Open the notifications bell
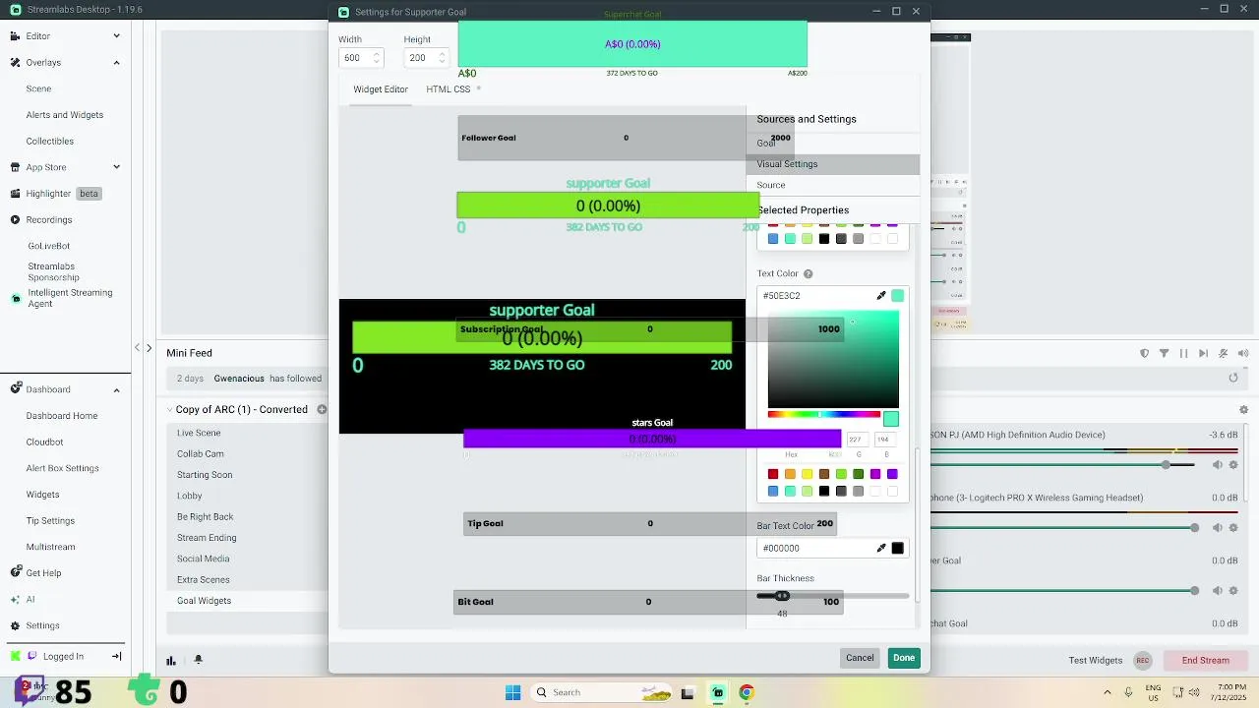This screenshot has width=1259, height=708. coord(198,660)
